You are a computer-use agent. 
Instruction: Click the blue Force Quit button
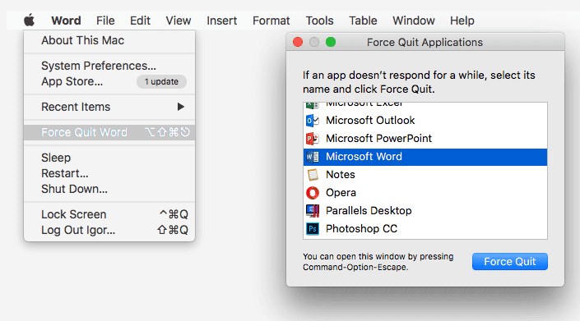510,262
